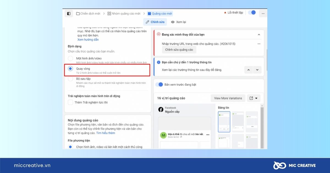
Task: Click Trải nghiệm toàn màn hình trên di động heading
Action: point(94,96)
